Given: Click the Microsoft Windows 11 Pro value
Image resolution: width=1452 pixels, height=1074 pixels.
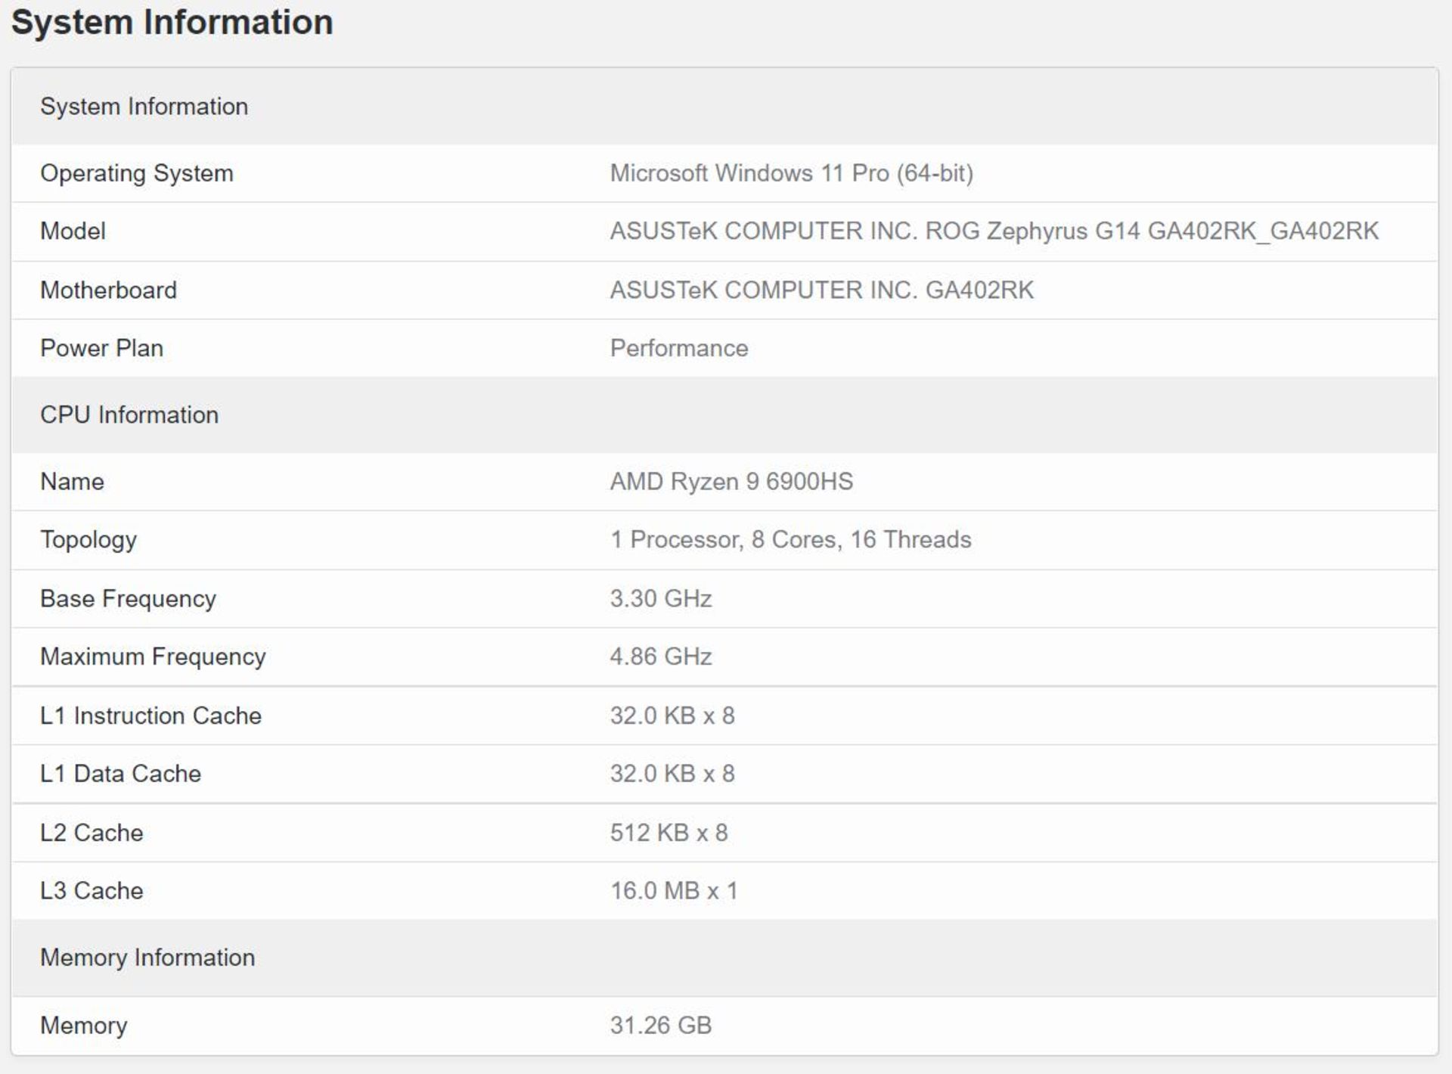Looking at the screenshot, I should 791,173.
